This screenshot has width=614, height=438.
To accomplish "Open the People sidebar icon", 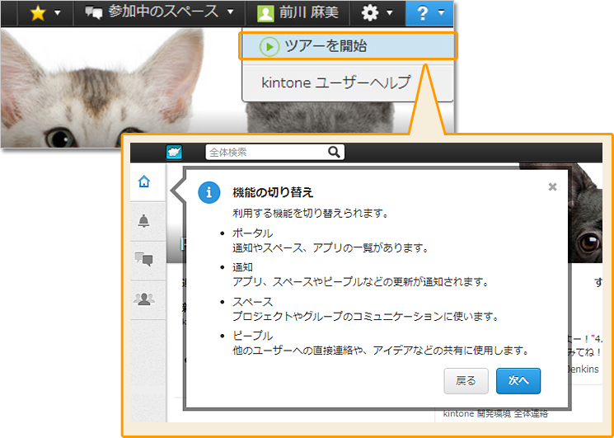I will tap(144, 299).
